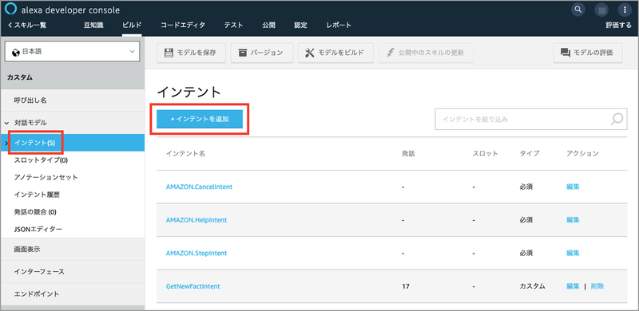Click 評価する in the top bar

618,26
